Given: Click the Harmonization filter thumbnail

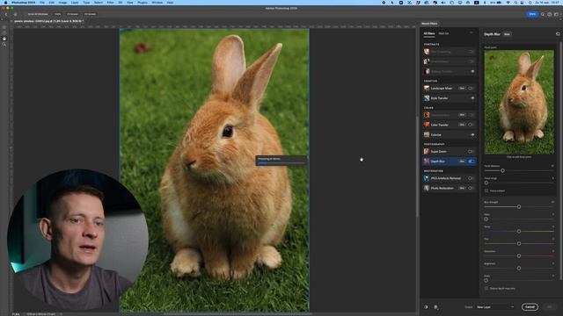Looking at the screenshot, I should (427, 115).
